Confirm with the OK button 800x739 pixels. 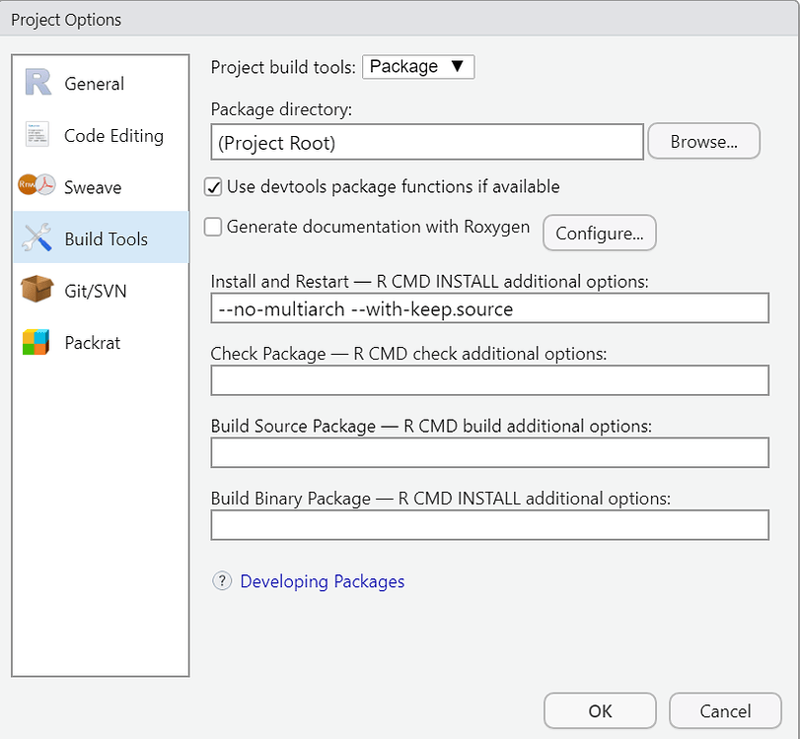(600, 710)
